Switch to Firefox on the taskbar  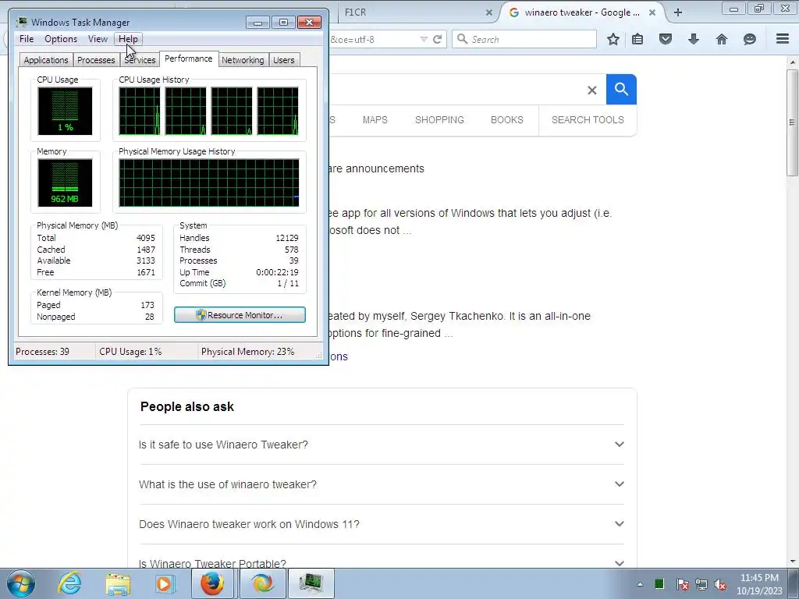(212, 583)
